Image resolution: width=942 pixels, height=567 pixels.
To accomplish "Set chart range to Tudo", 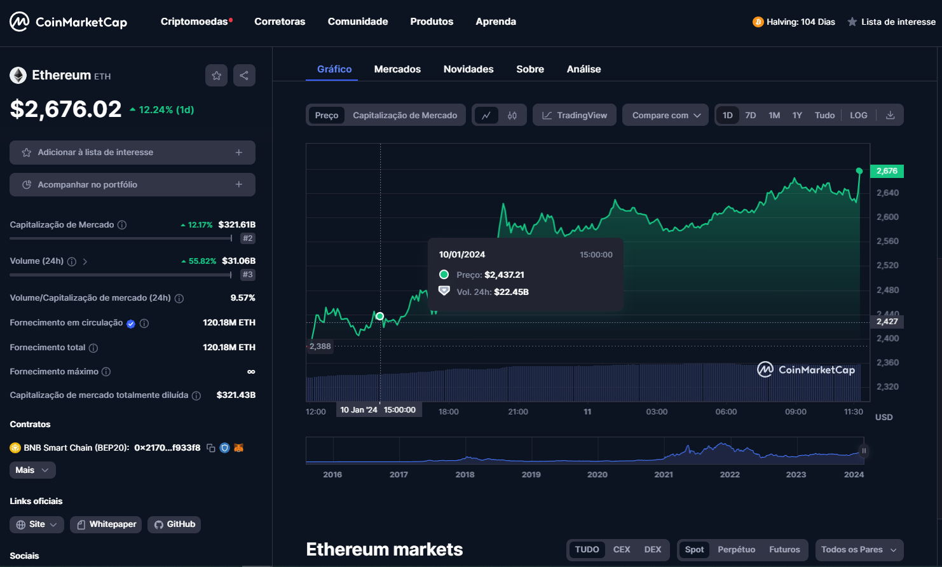I will point(825,115).
